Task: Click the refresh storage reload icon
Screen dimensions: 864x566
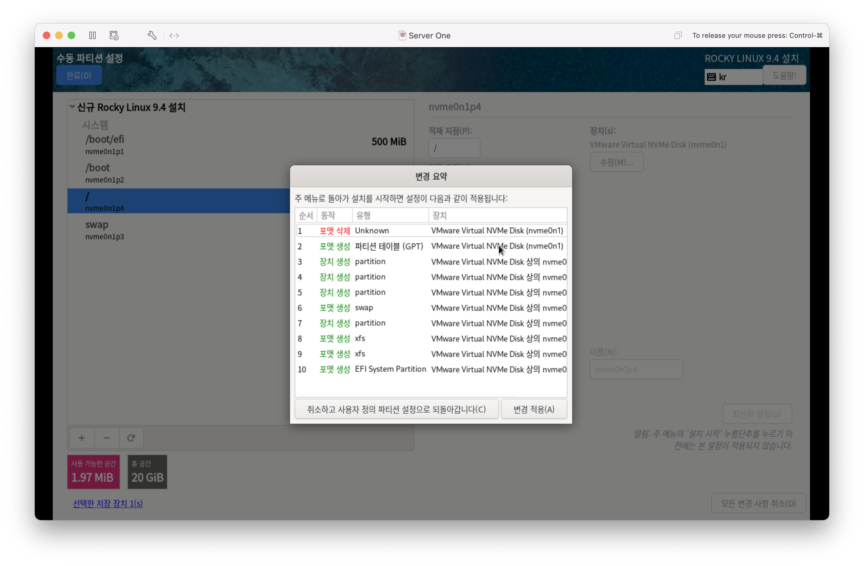Action: 131,438
